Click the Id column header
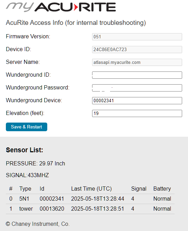This screenshot has width=188, height=231. 42,189
